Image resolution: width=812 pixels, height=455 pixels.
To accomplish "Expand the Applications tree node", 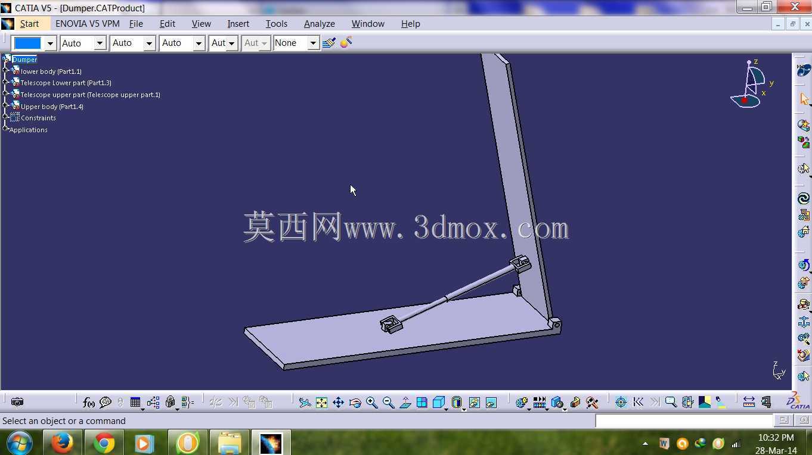I will (5, 129).
